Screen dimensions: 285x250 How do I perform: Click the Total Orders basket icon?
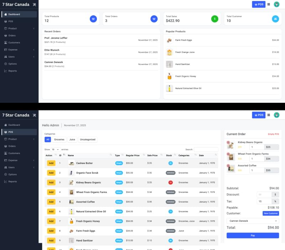tap(154, 19)
